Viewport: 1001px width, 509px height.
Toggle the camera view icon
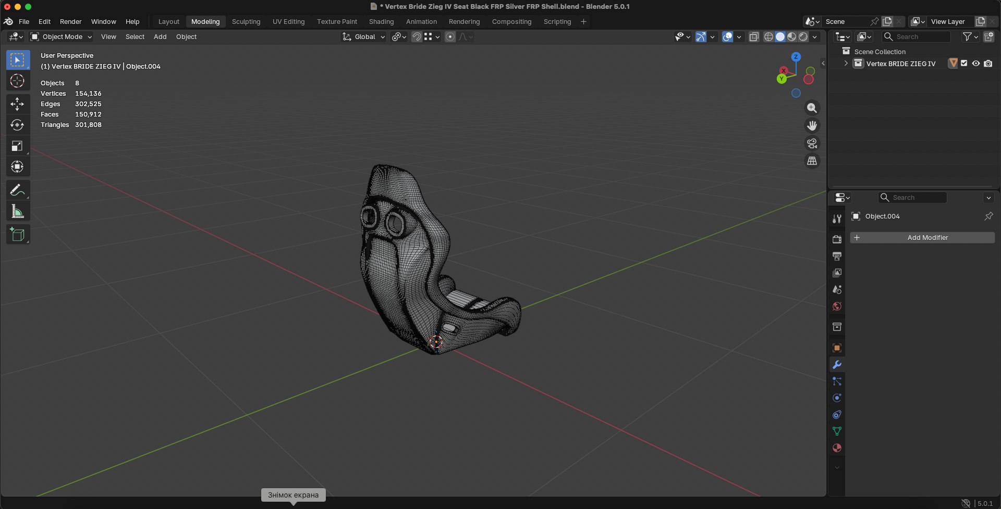pyautogui.click(x=812, y=143)
